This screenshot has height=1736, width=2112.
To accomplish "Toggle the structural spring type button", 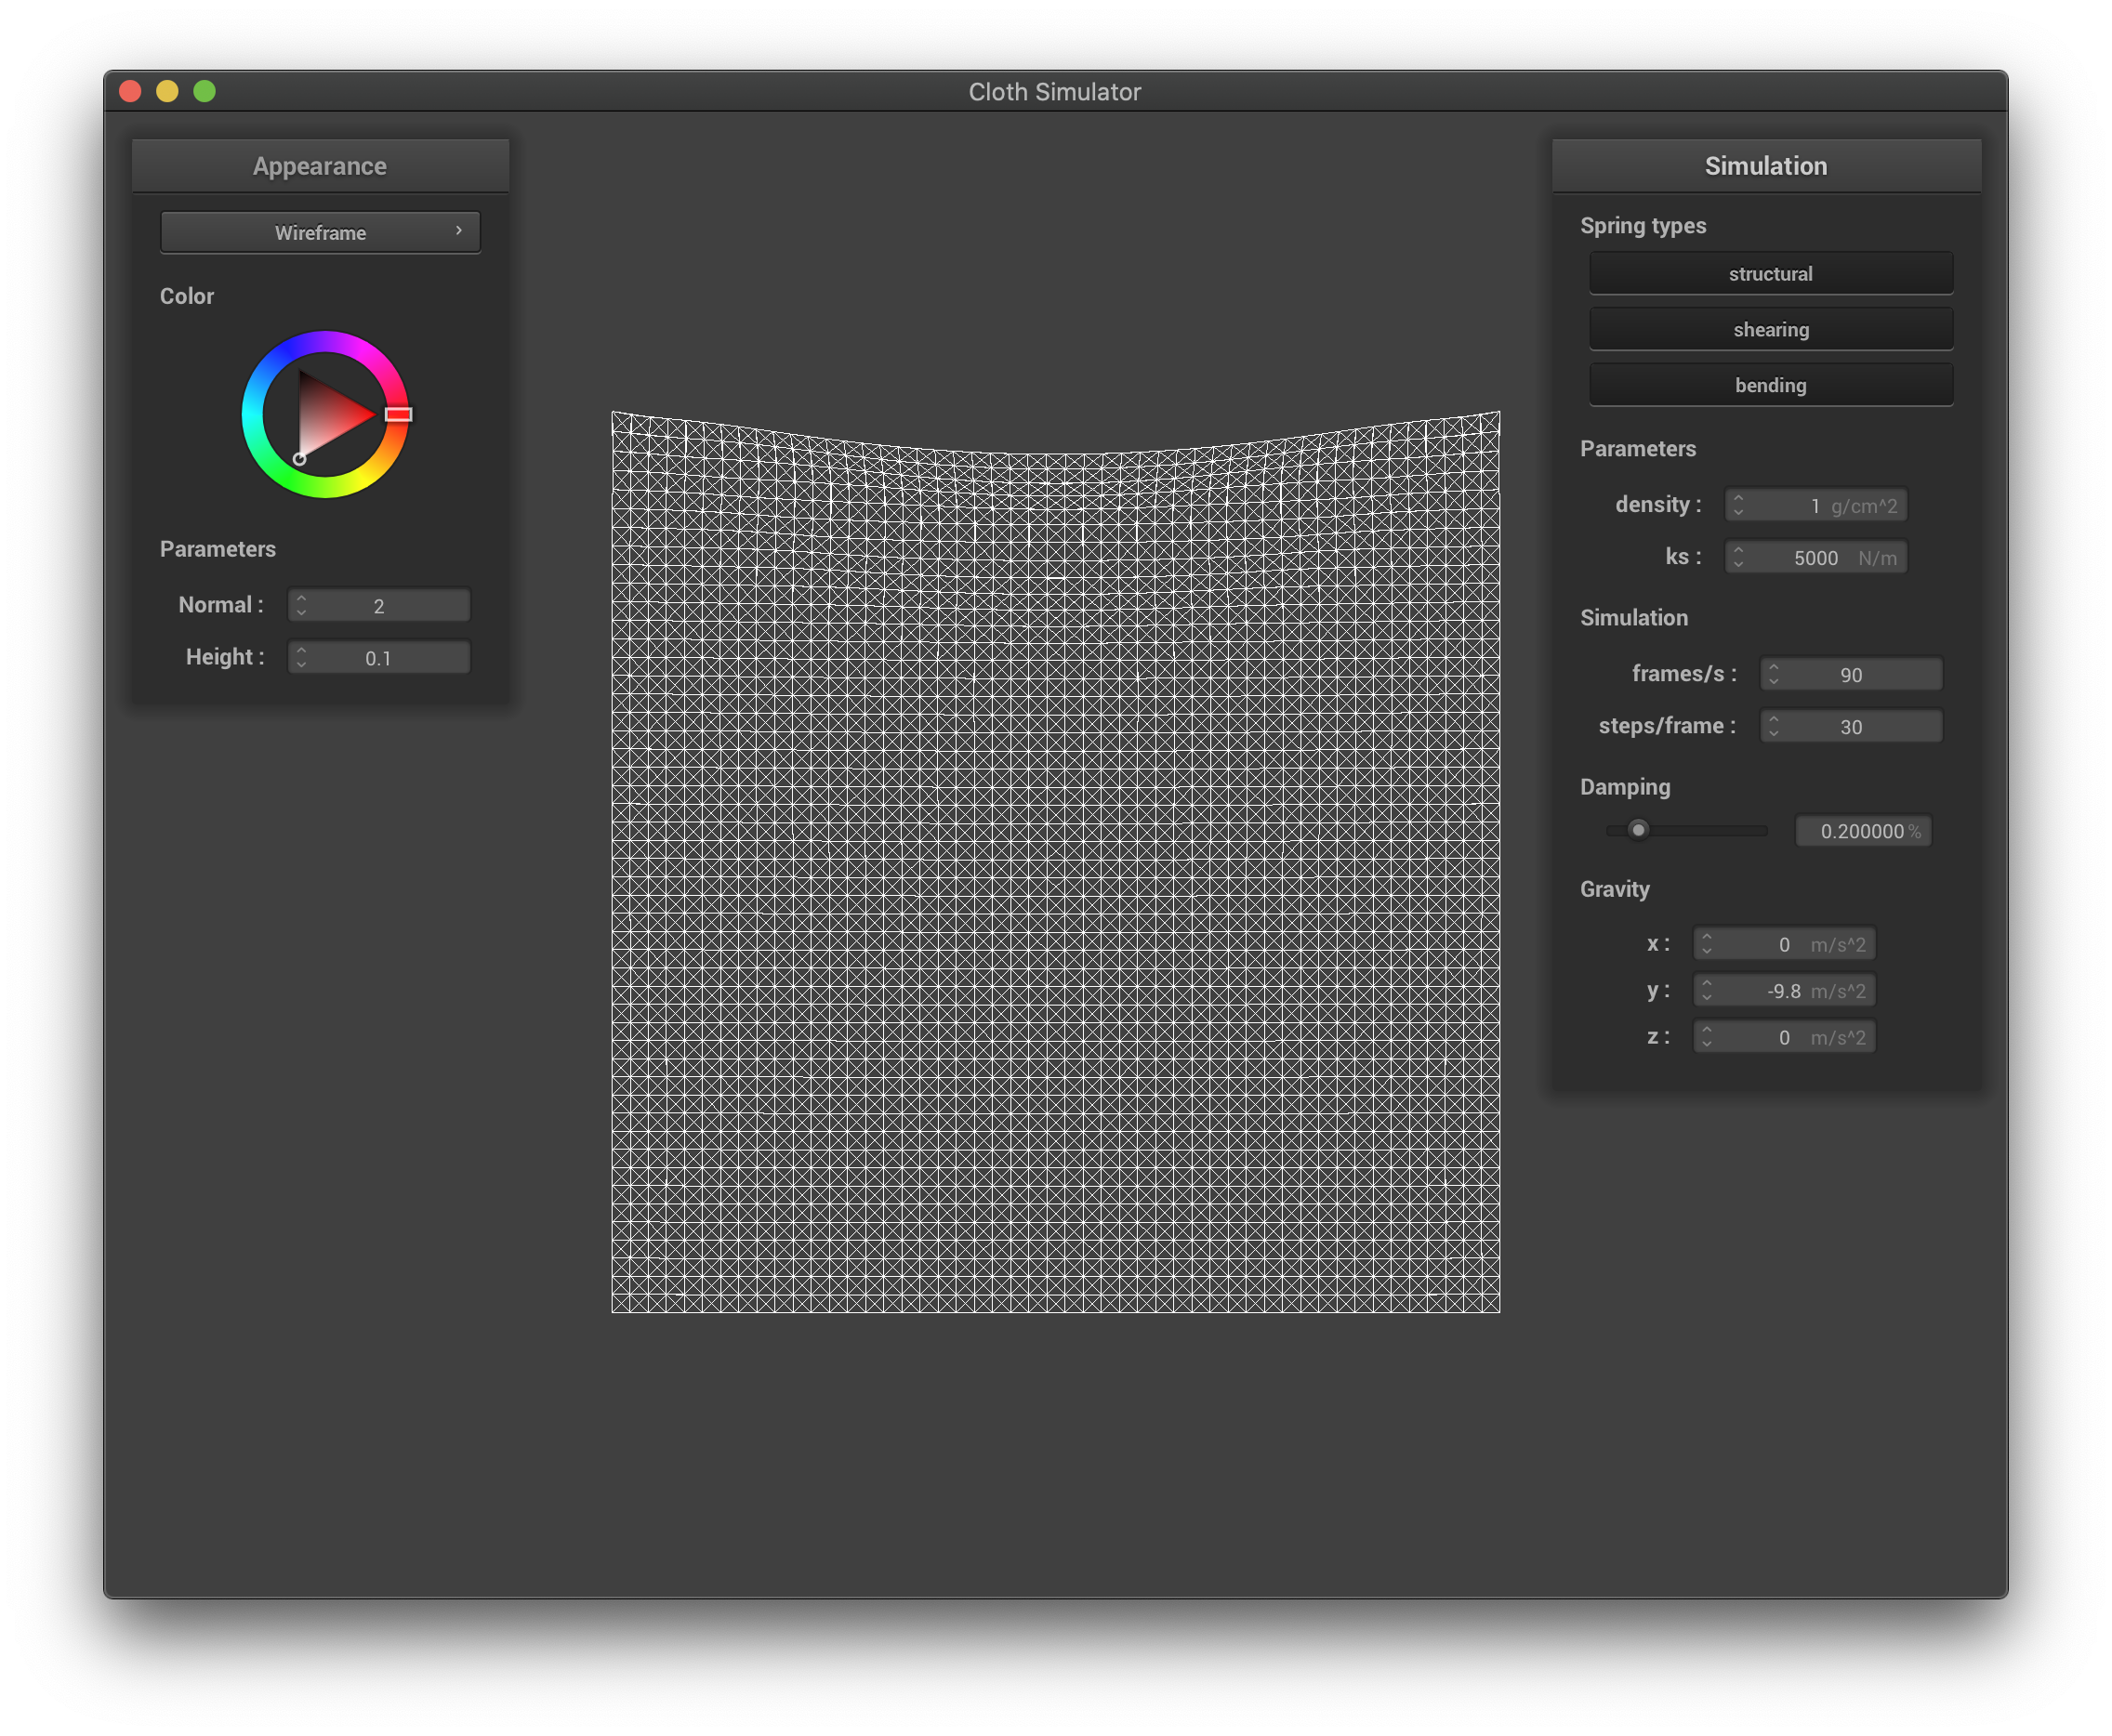I will click(1770, 274).
